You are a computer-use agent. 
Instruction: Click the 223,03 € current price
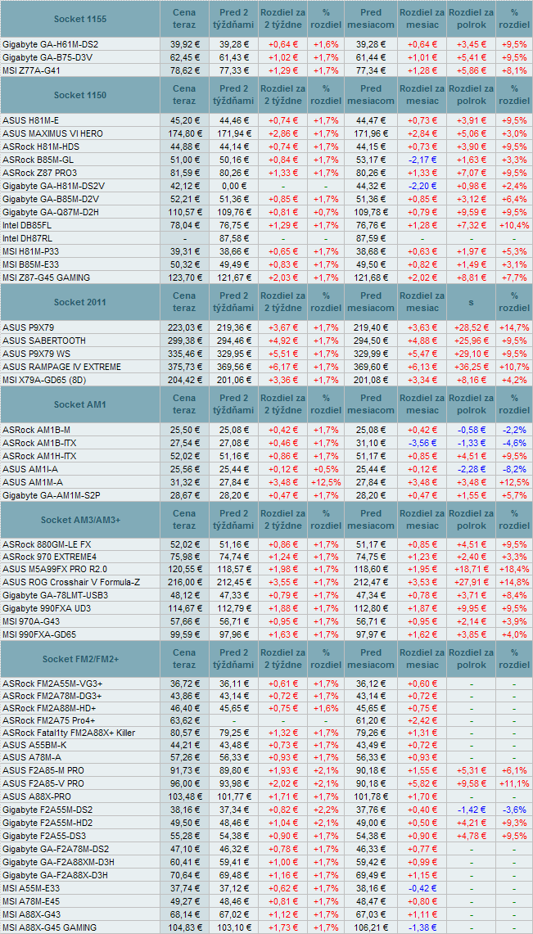click(x=184, y=327)
